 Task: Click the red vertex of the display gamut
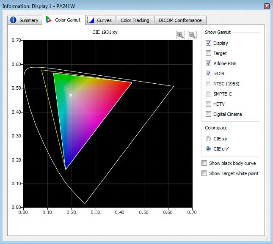click(132, 82)
